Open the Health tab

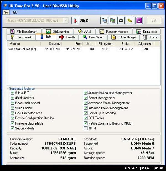click(x=67, y=37)
